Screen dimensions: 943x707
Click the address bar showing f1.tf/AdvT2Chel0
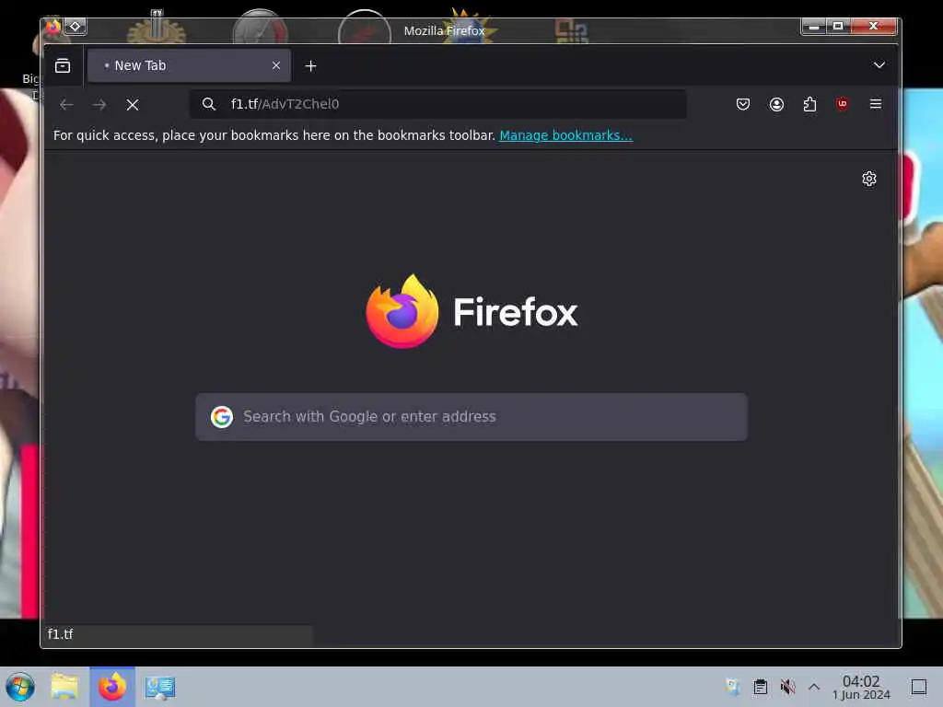tap(437, 104)
